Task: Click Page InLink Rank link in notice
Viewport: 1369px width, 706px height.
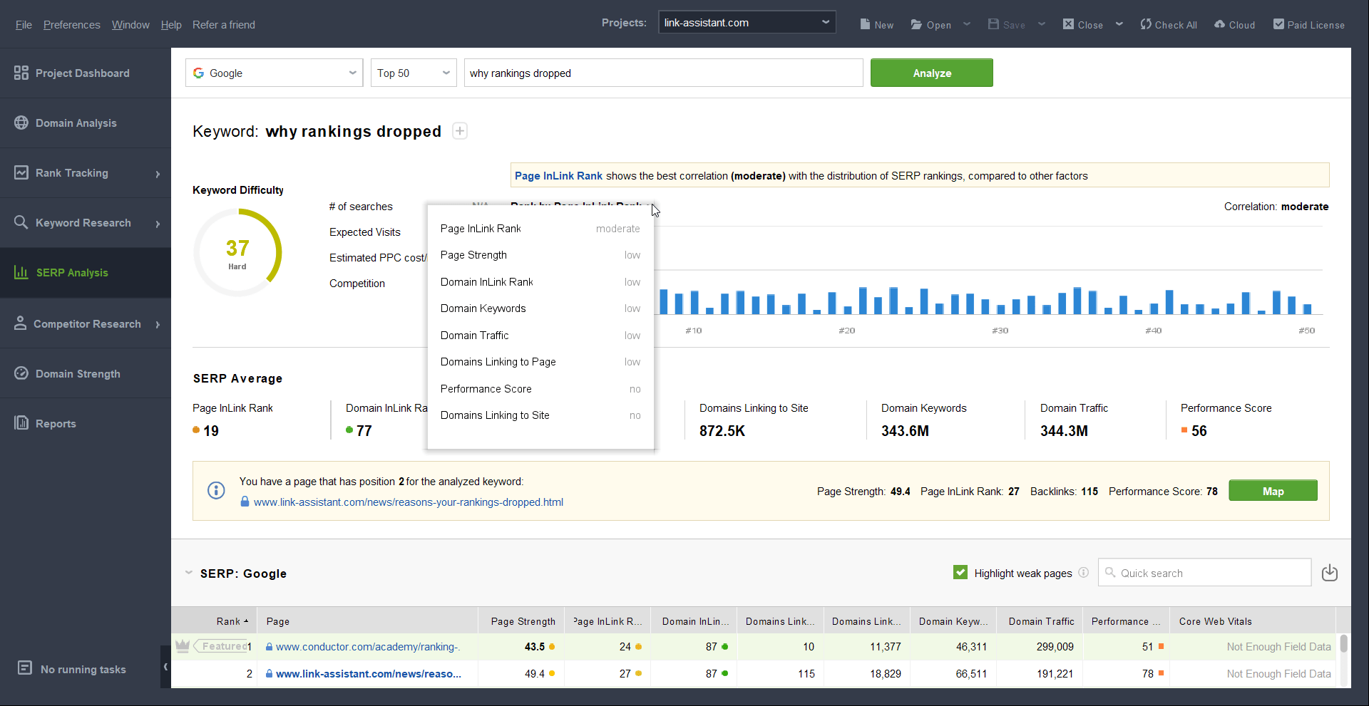Action: coord(558,176)
